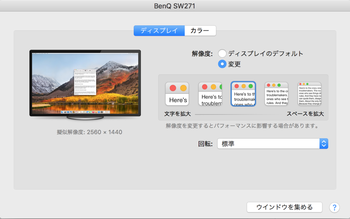Open help with the question mark button
Screen dimensions: 350x219
coord(334,207)
